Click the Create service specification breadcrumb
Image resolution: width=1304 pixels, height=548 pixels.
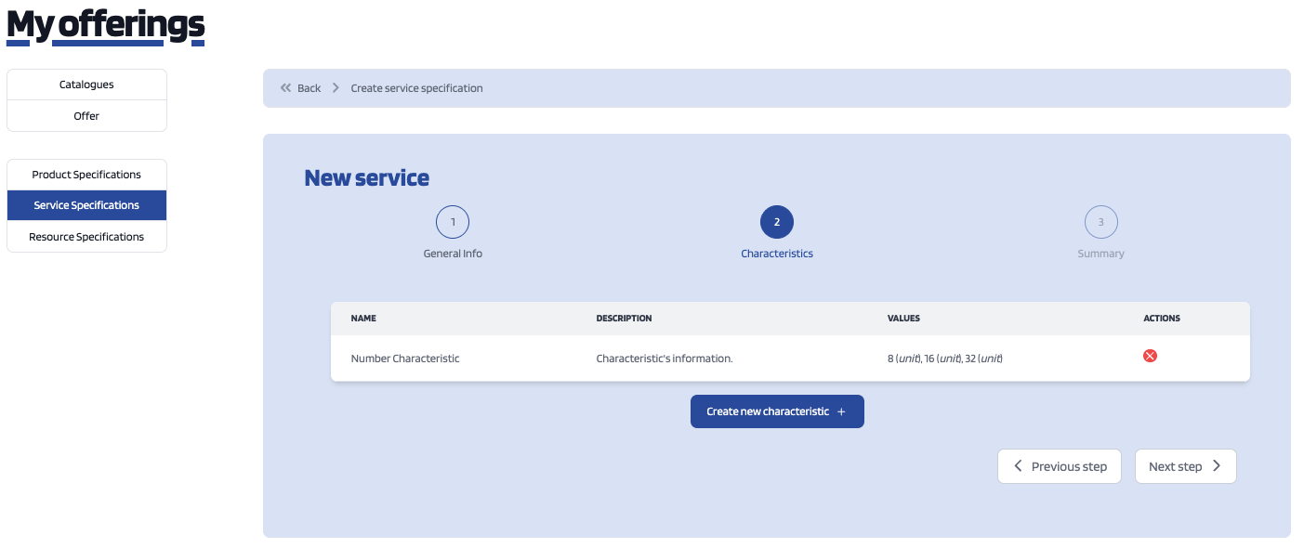coord(416,88)
